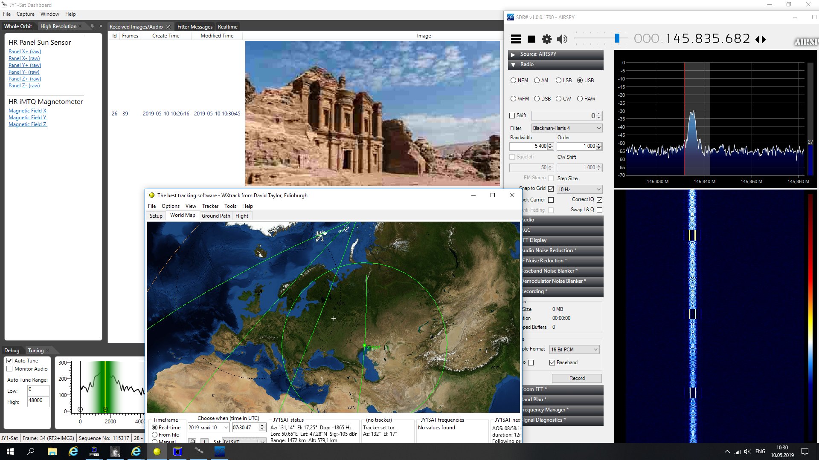Click the received Petra image thumbnail

coord(372,113)
